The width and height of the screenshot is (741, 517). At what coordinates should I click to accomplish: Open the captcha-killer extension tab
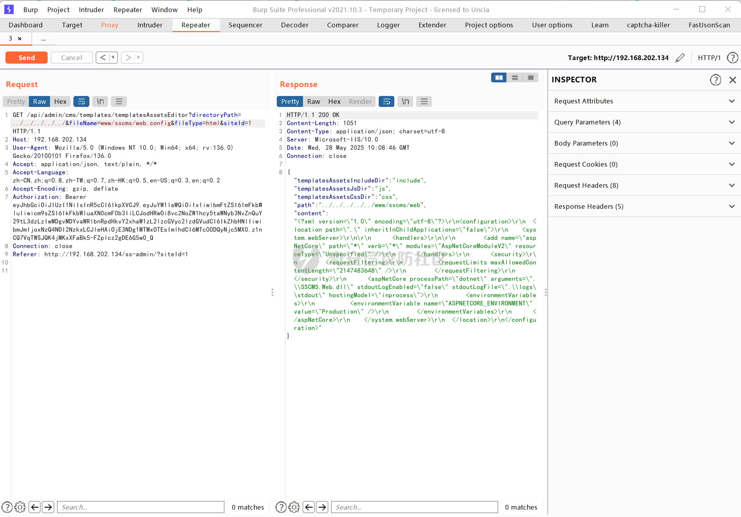click(648, 25)
